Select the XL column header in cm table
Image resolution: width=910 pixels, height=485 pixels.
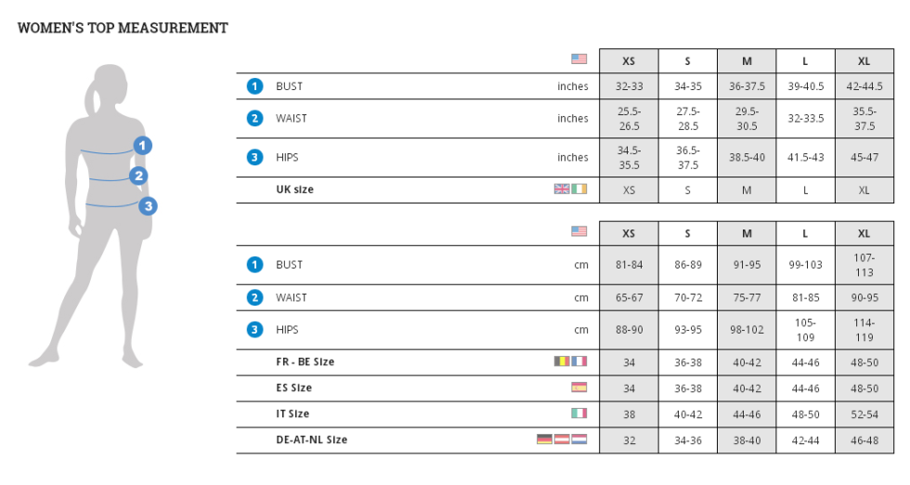coord(864,233)
